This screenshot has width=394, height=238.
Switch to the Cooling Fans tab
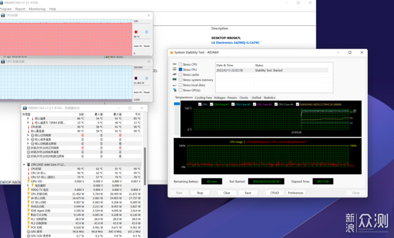pyautogui.click(x=203, y=97)
